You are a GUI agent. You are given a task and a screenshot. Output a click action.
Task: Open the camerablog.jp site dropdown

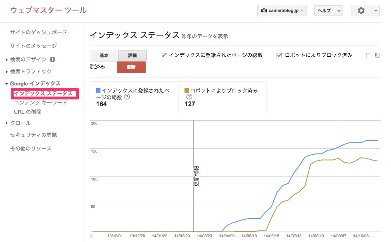pos(282,11)
